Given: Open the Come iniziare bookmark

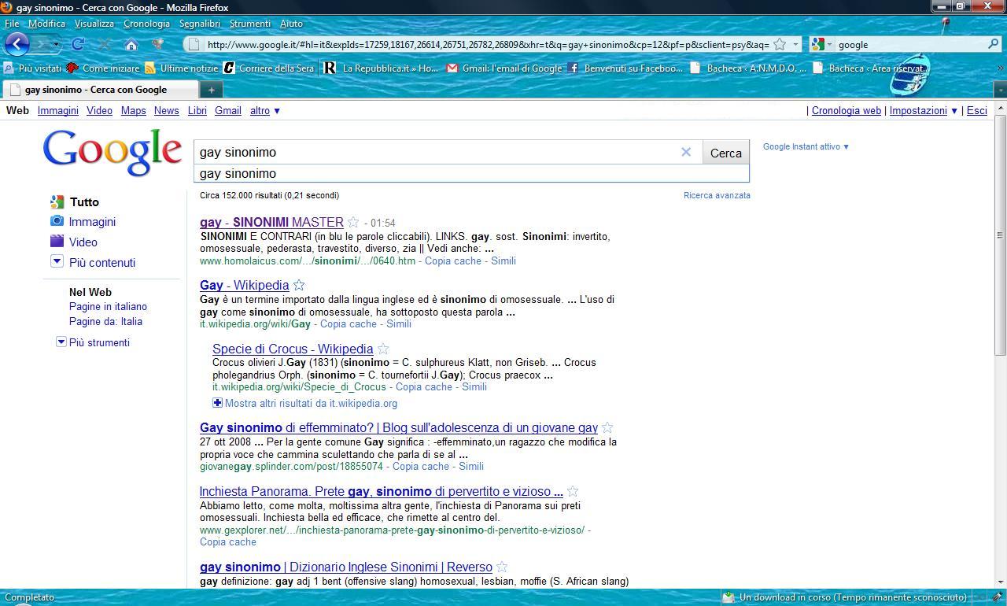Looking at the screenshot, I should 103,68.
